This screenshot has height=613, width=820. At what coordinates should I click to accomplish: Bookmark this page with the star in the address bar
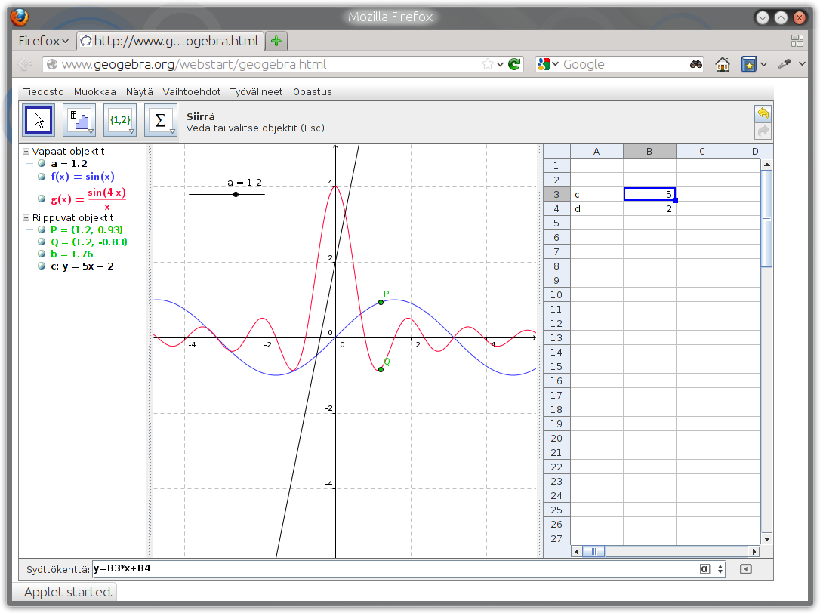488,64
